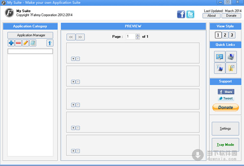Decrease page number with down spinner

tap(138, 38)
